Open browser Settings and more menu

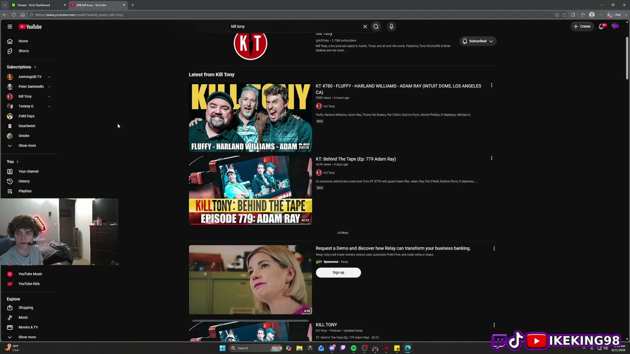[x=600, y=15]
